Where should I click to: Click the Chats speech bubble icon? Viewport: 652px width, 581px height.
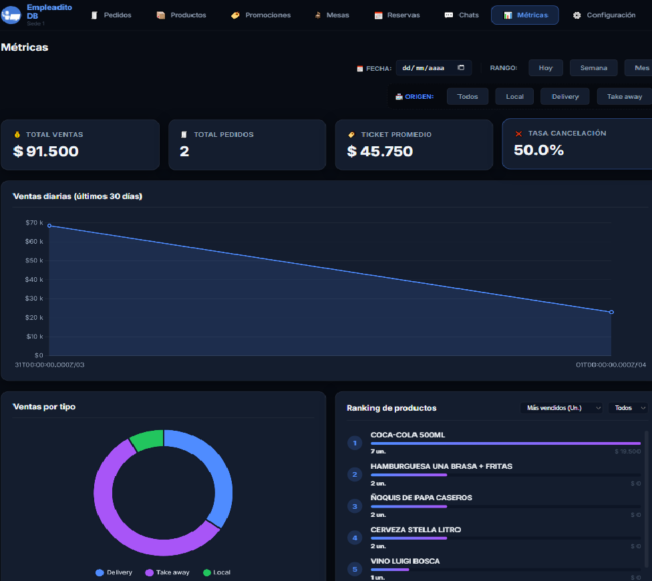click(x=448, y=15)
